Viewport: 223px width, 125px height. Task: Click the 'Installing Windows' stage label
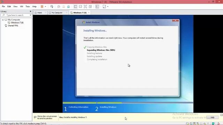pos(108,107)
